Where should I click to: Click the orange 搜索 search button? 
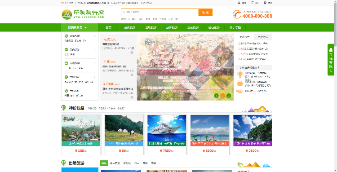click(205, 13)
